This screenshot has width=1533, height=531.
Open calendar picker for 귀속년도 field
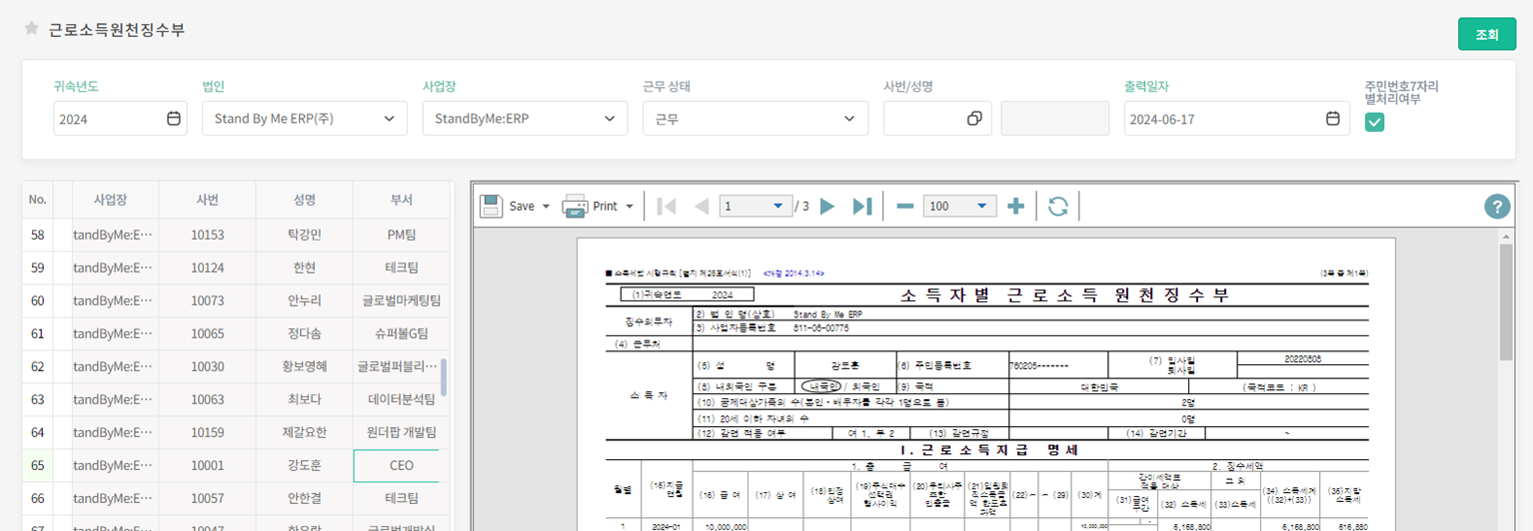(x=174, y=119)
